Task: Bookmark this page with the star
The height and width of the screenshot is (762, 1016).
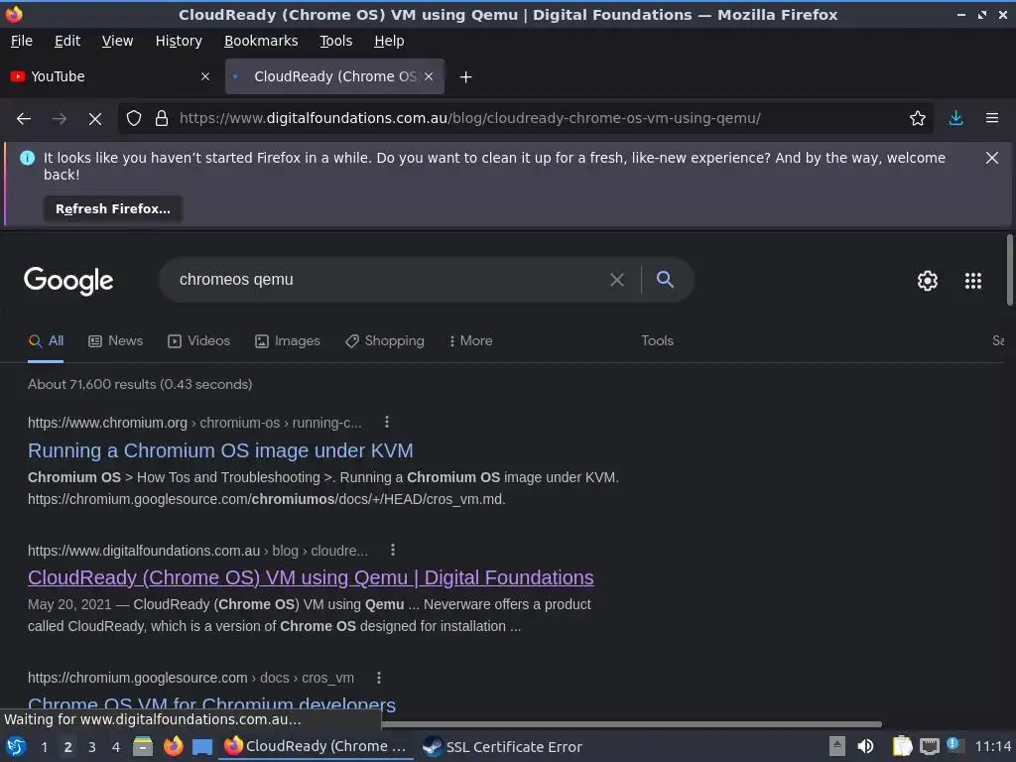Action: pyautogui.click(x=917, y=119)
